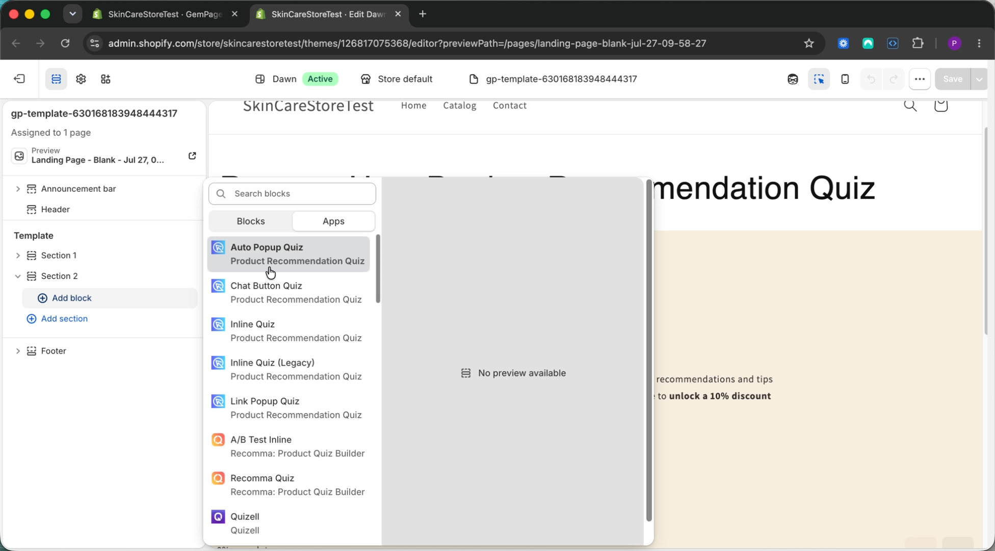Switch to the SkinCareStoreTest GemPages browser tab
This screenshot has height=551, width=995.
(165, 14)
